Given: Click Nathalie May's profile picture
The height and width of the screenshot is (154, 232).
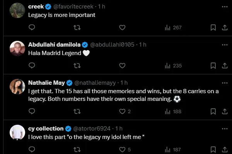Looking at the screenshot, I should coord(17,87).
